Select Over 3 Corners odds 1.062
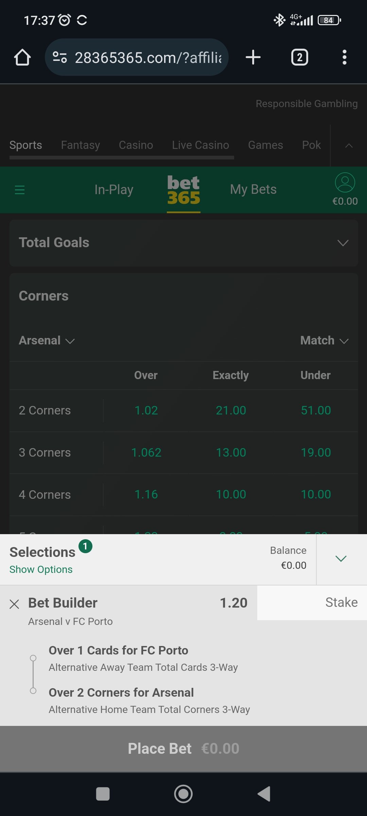Screen dimensions: 367x816 (x=146, y=453)
